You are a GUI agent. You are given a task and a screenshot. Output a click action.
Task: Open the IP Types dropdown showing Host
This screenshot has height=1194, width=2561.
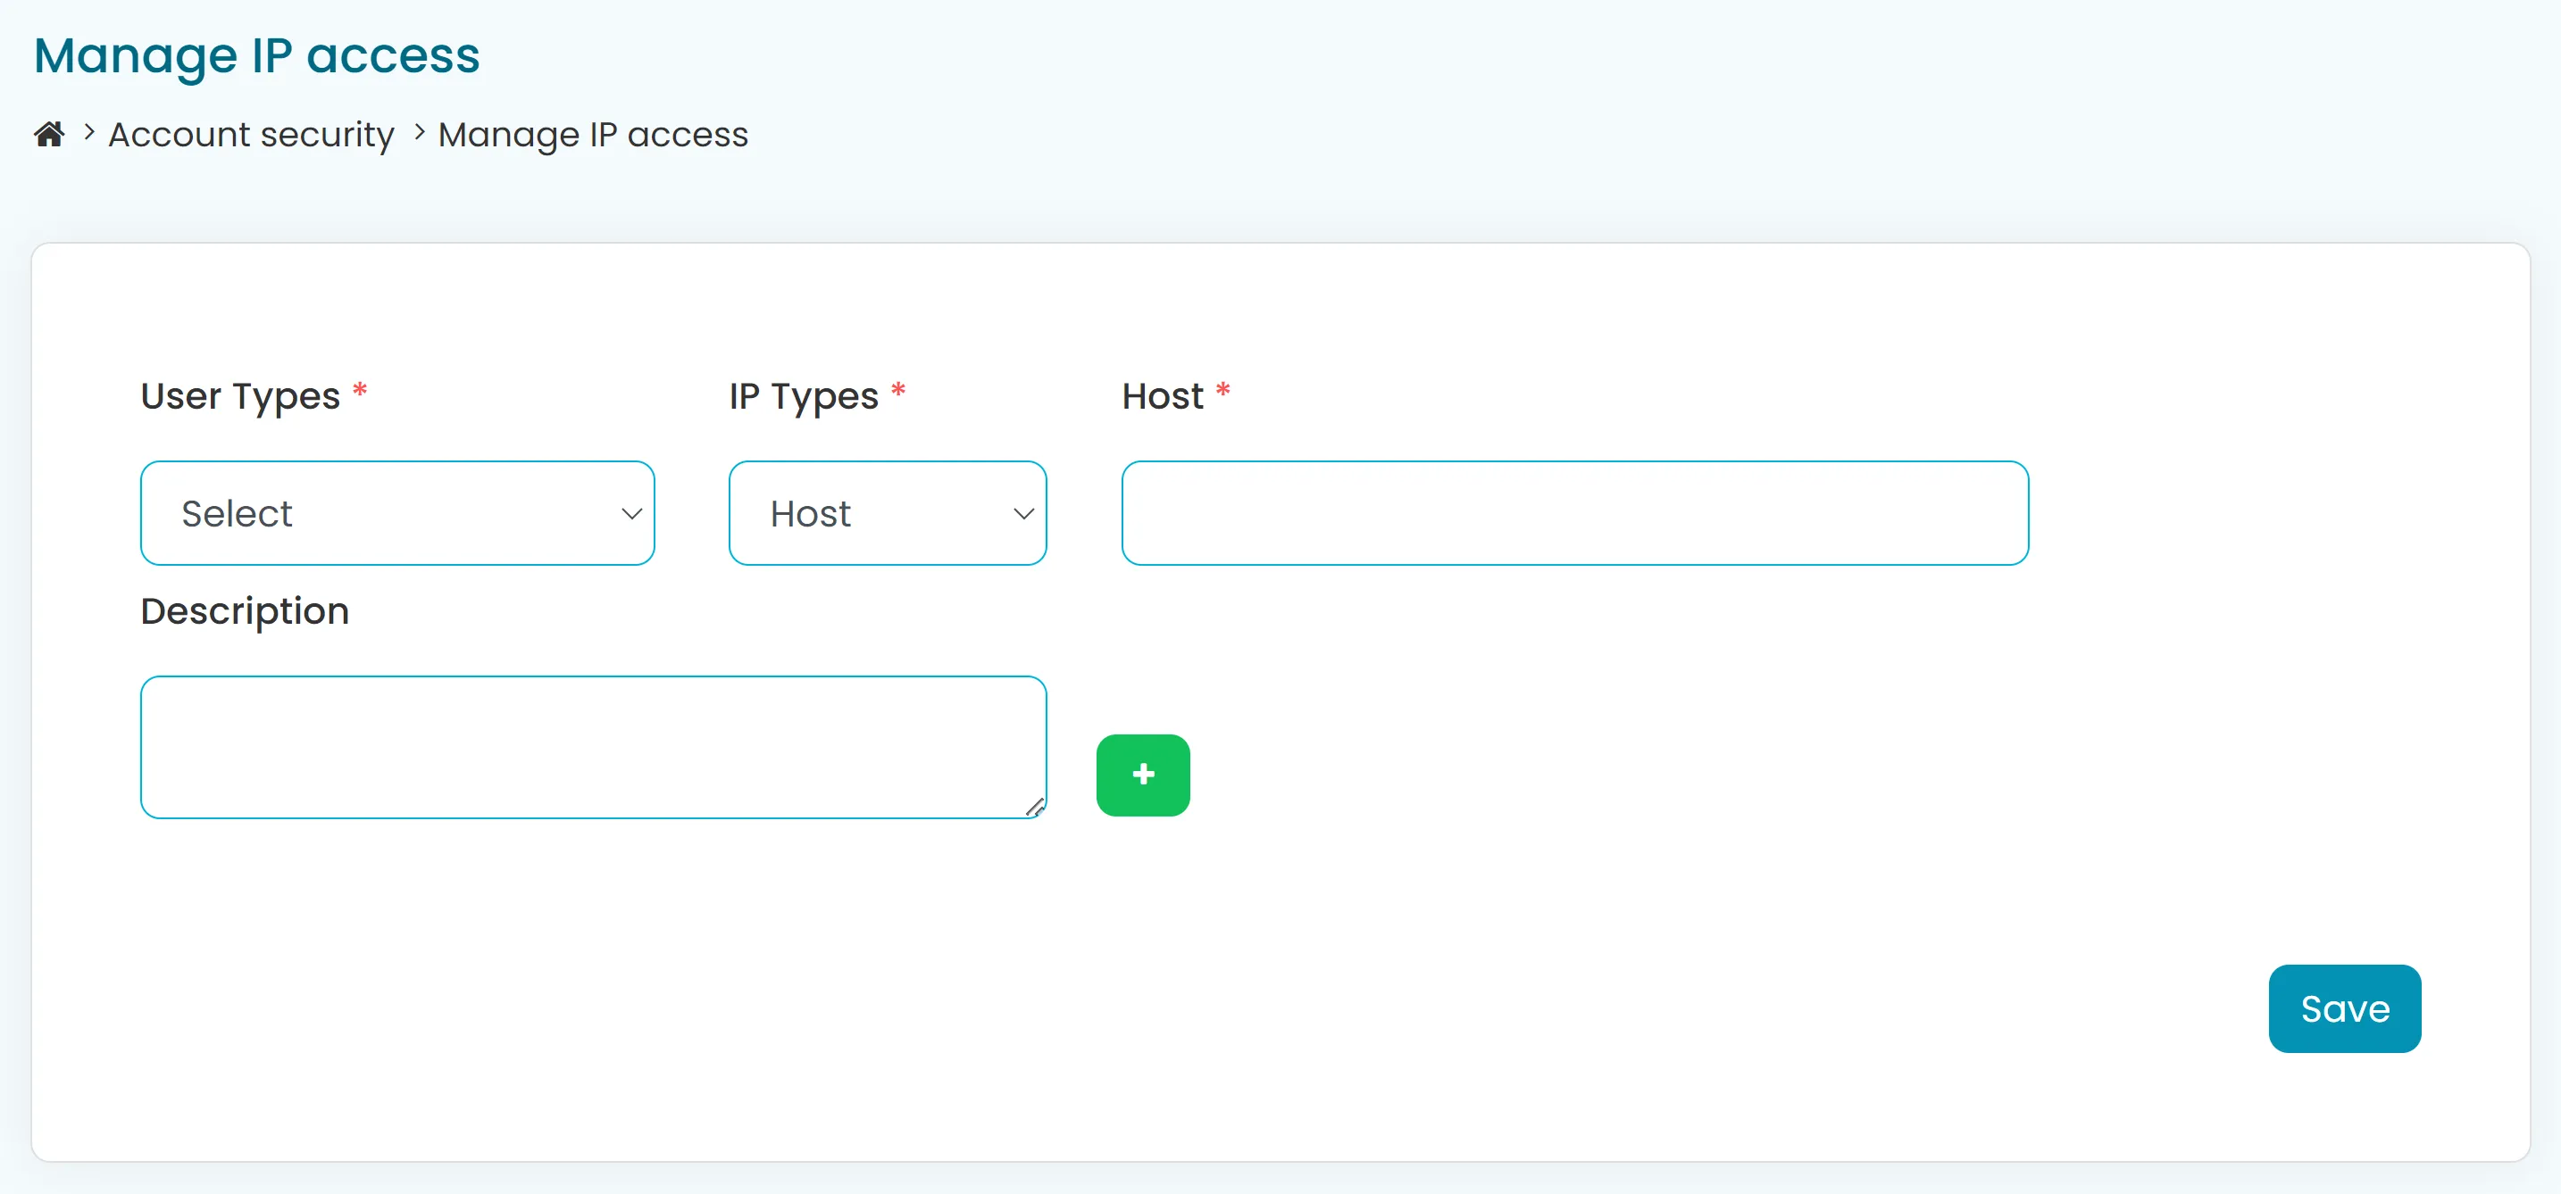coord(887,512)
